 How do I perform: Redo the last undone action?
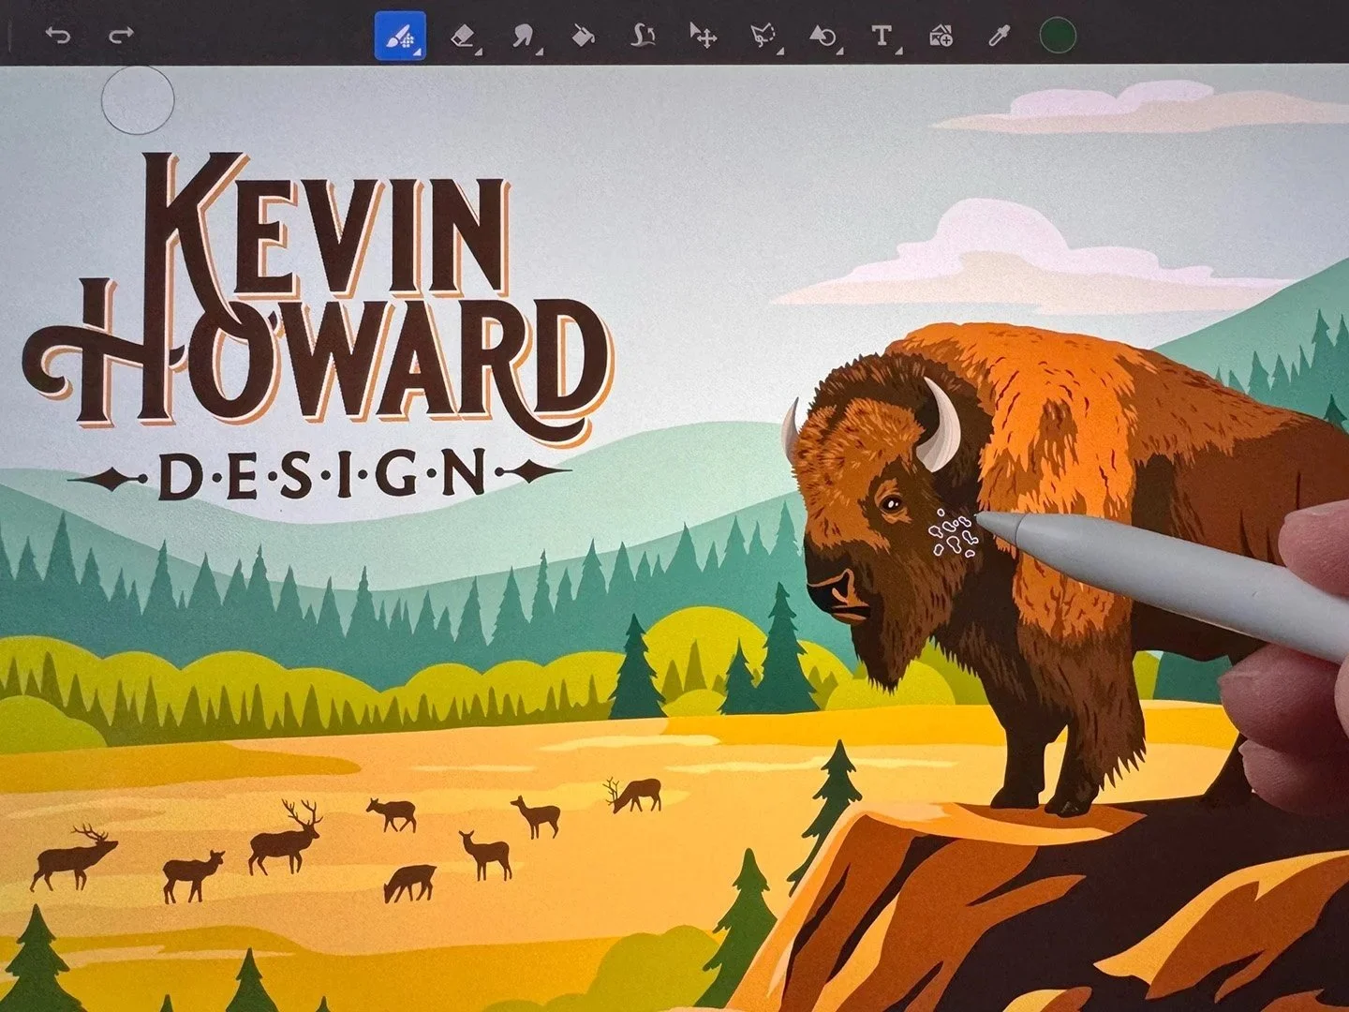click(121, 37)
